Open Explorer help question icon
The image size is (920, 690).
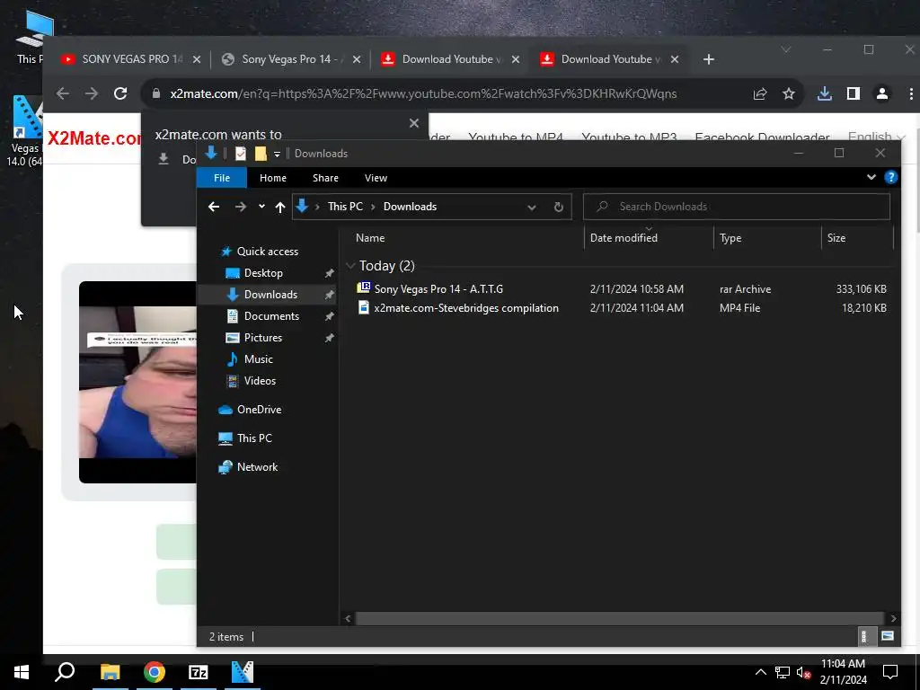(x=890, y=177)
